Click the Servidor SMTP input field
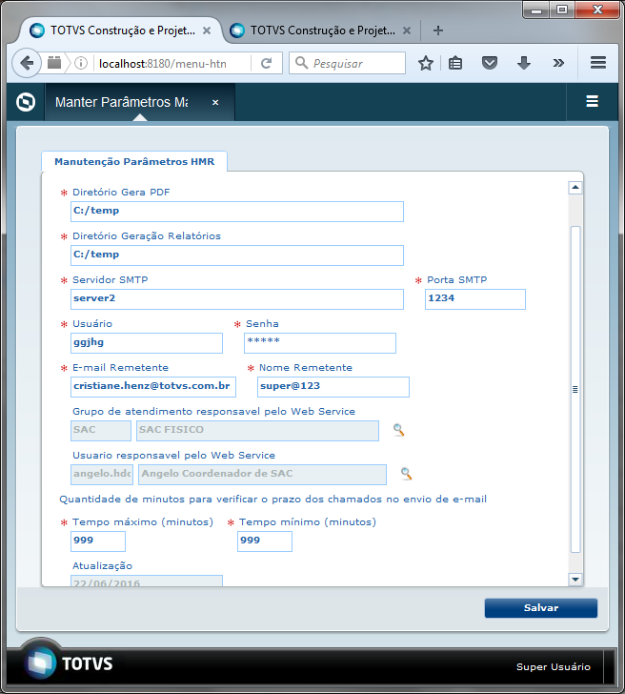 [237, 299]
